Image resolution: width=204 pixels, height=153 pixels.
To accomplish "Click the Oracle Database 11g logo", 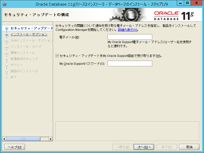I will pyautogui.click(x=174, y=16).
